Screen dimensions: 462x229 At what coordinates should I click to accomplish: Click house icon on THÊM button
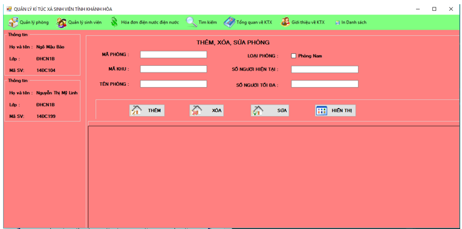(x=137, y=111)
